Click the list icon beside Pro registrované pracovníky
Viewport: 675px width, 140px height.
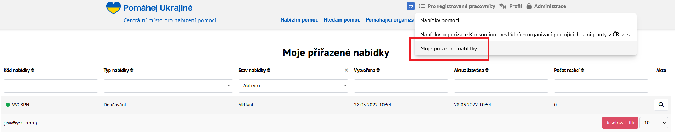point(422,6)
